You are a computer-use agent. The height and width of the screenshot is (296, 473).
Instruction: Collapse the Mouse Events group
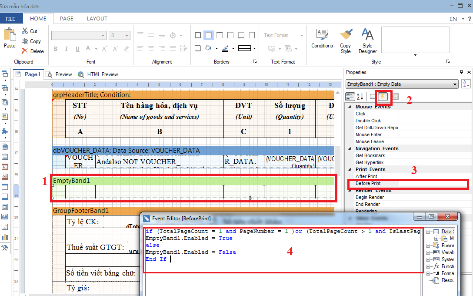point(350,107)
